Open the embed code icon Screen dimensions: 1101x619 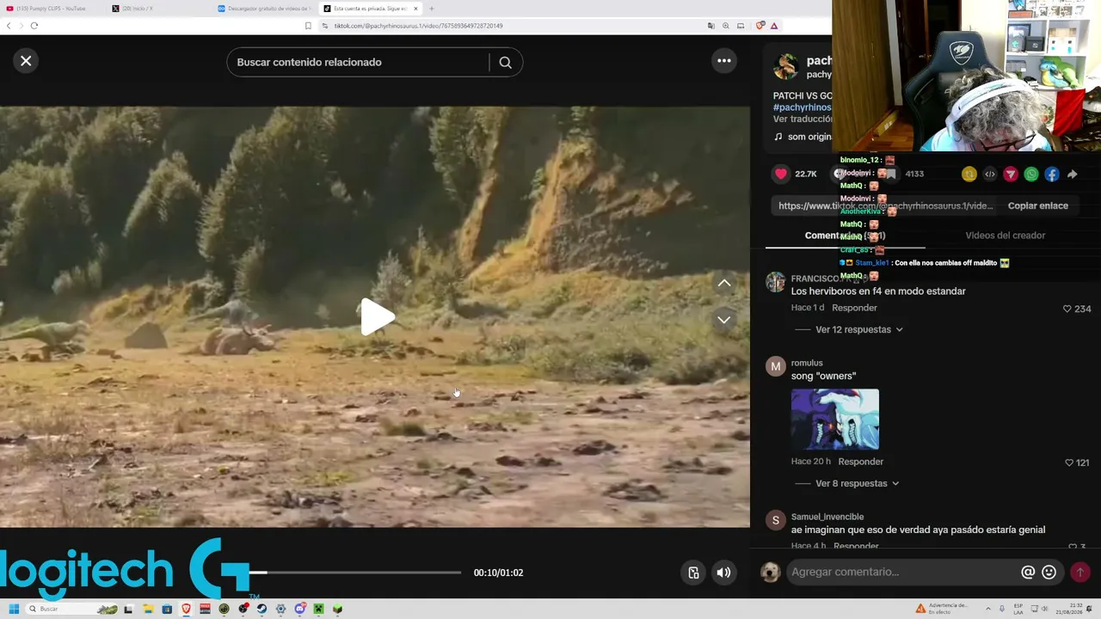tap(990, 175)
